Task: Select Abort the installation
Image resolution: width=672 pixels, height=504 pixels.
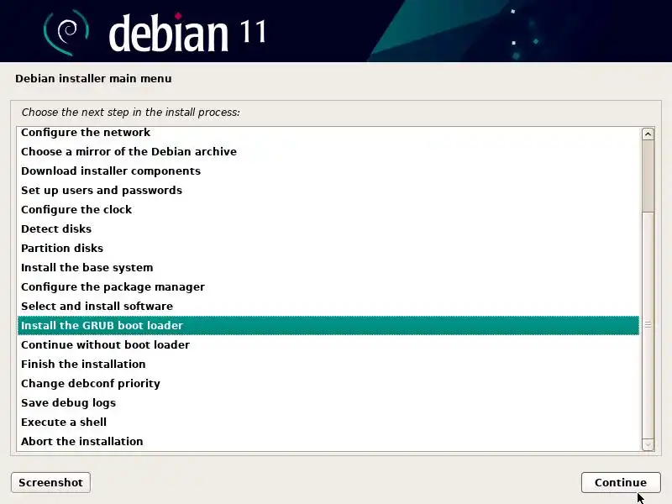Action: [328, 441]
